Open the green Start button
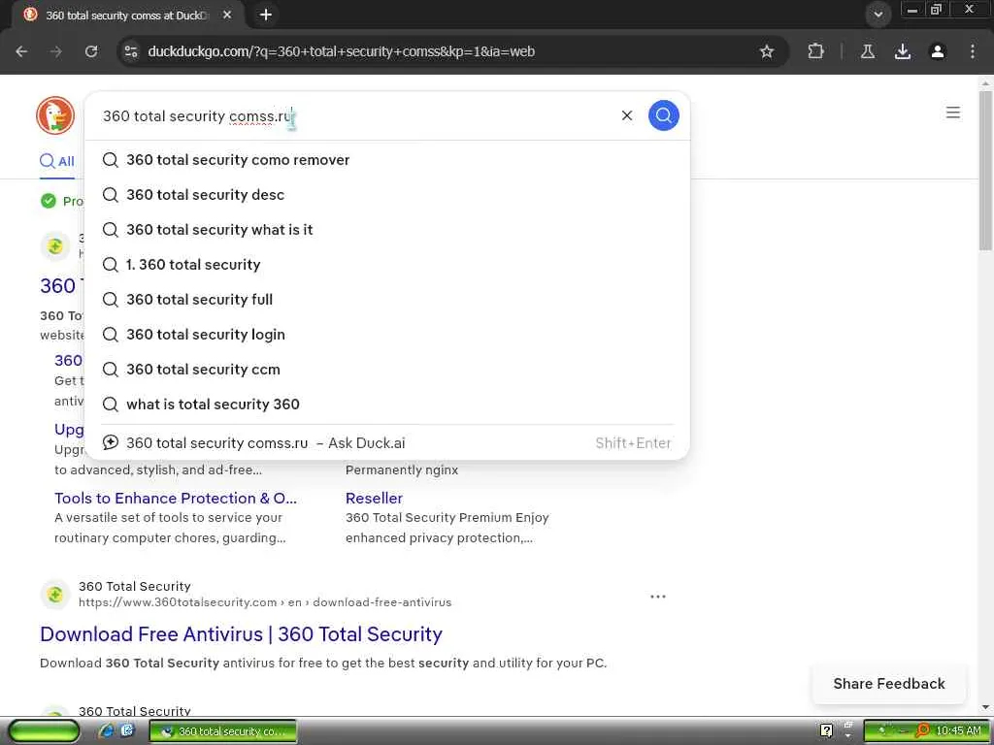The height and width of the screenshot is (745, 994). (45, 731)
